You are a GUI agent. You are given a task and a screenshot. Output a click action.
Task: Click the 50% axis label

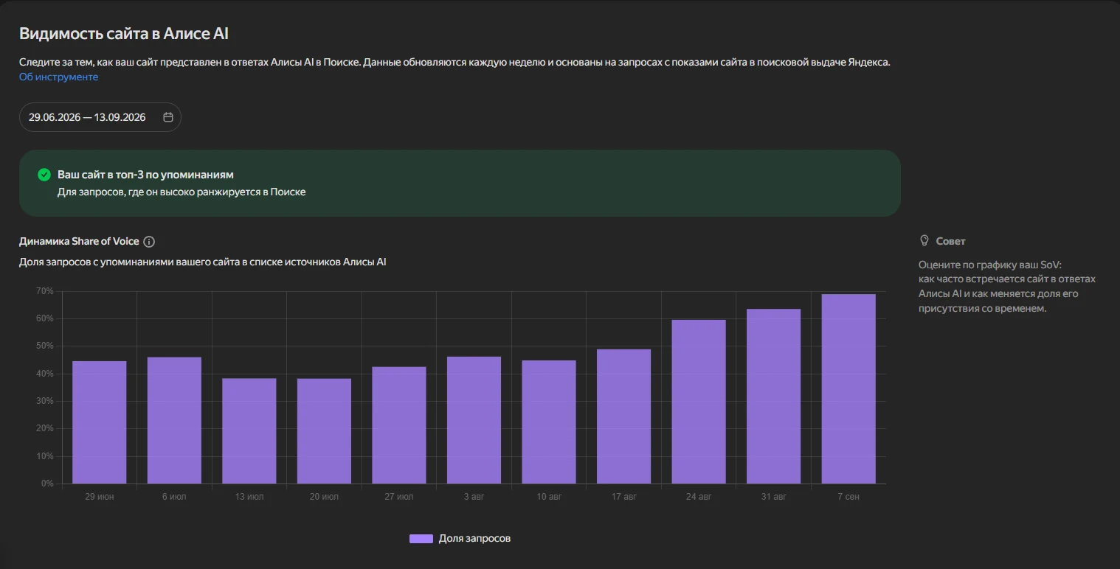[x=44, y=346]
